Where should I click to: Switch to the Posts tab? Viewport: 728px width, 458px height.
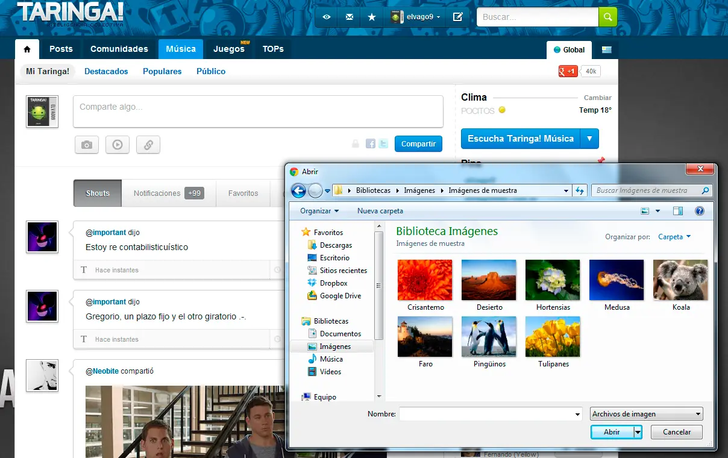click(x=61, y=49)
